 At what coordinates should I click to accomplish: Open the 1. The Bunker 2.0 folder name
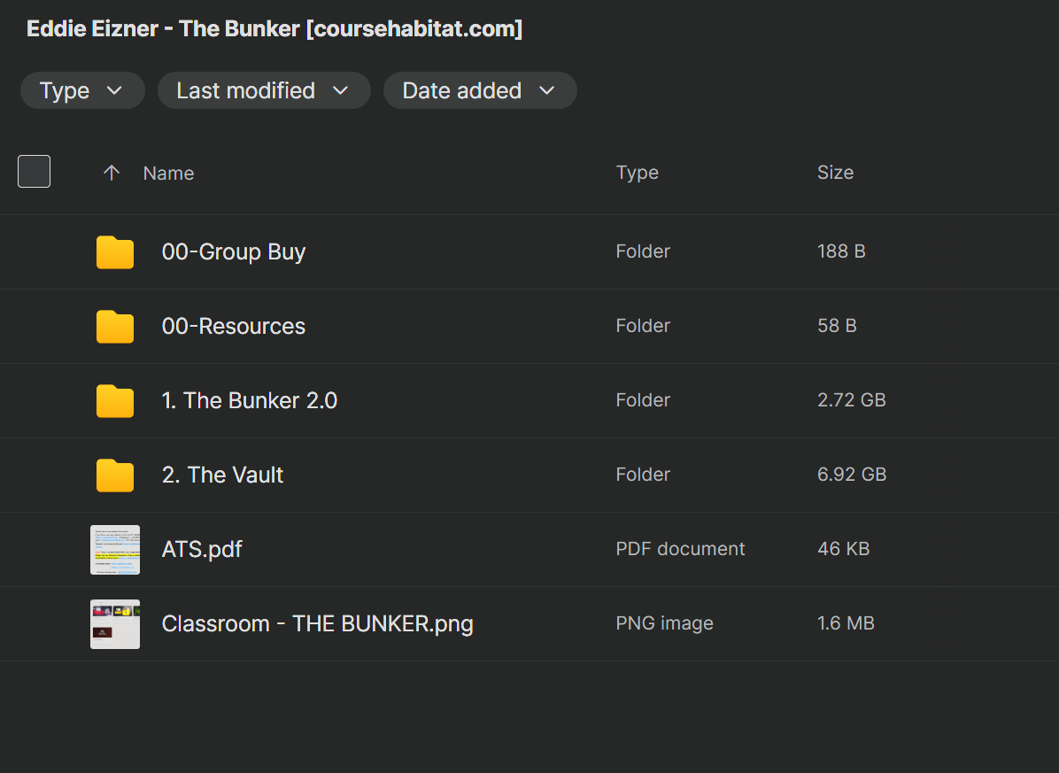pos(250,401)
